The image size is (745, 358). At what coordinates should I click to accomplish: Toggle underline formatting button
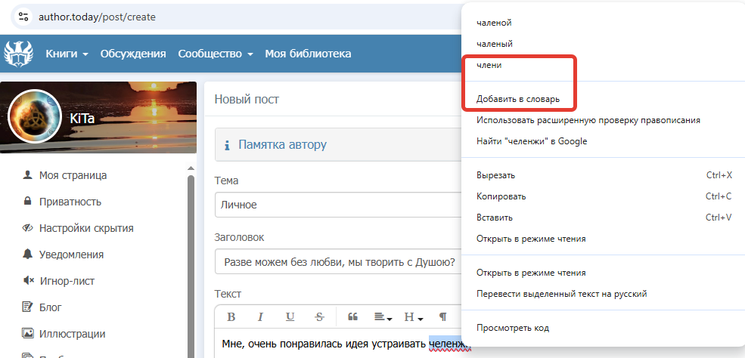(290, 316)
